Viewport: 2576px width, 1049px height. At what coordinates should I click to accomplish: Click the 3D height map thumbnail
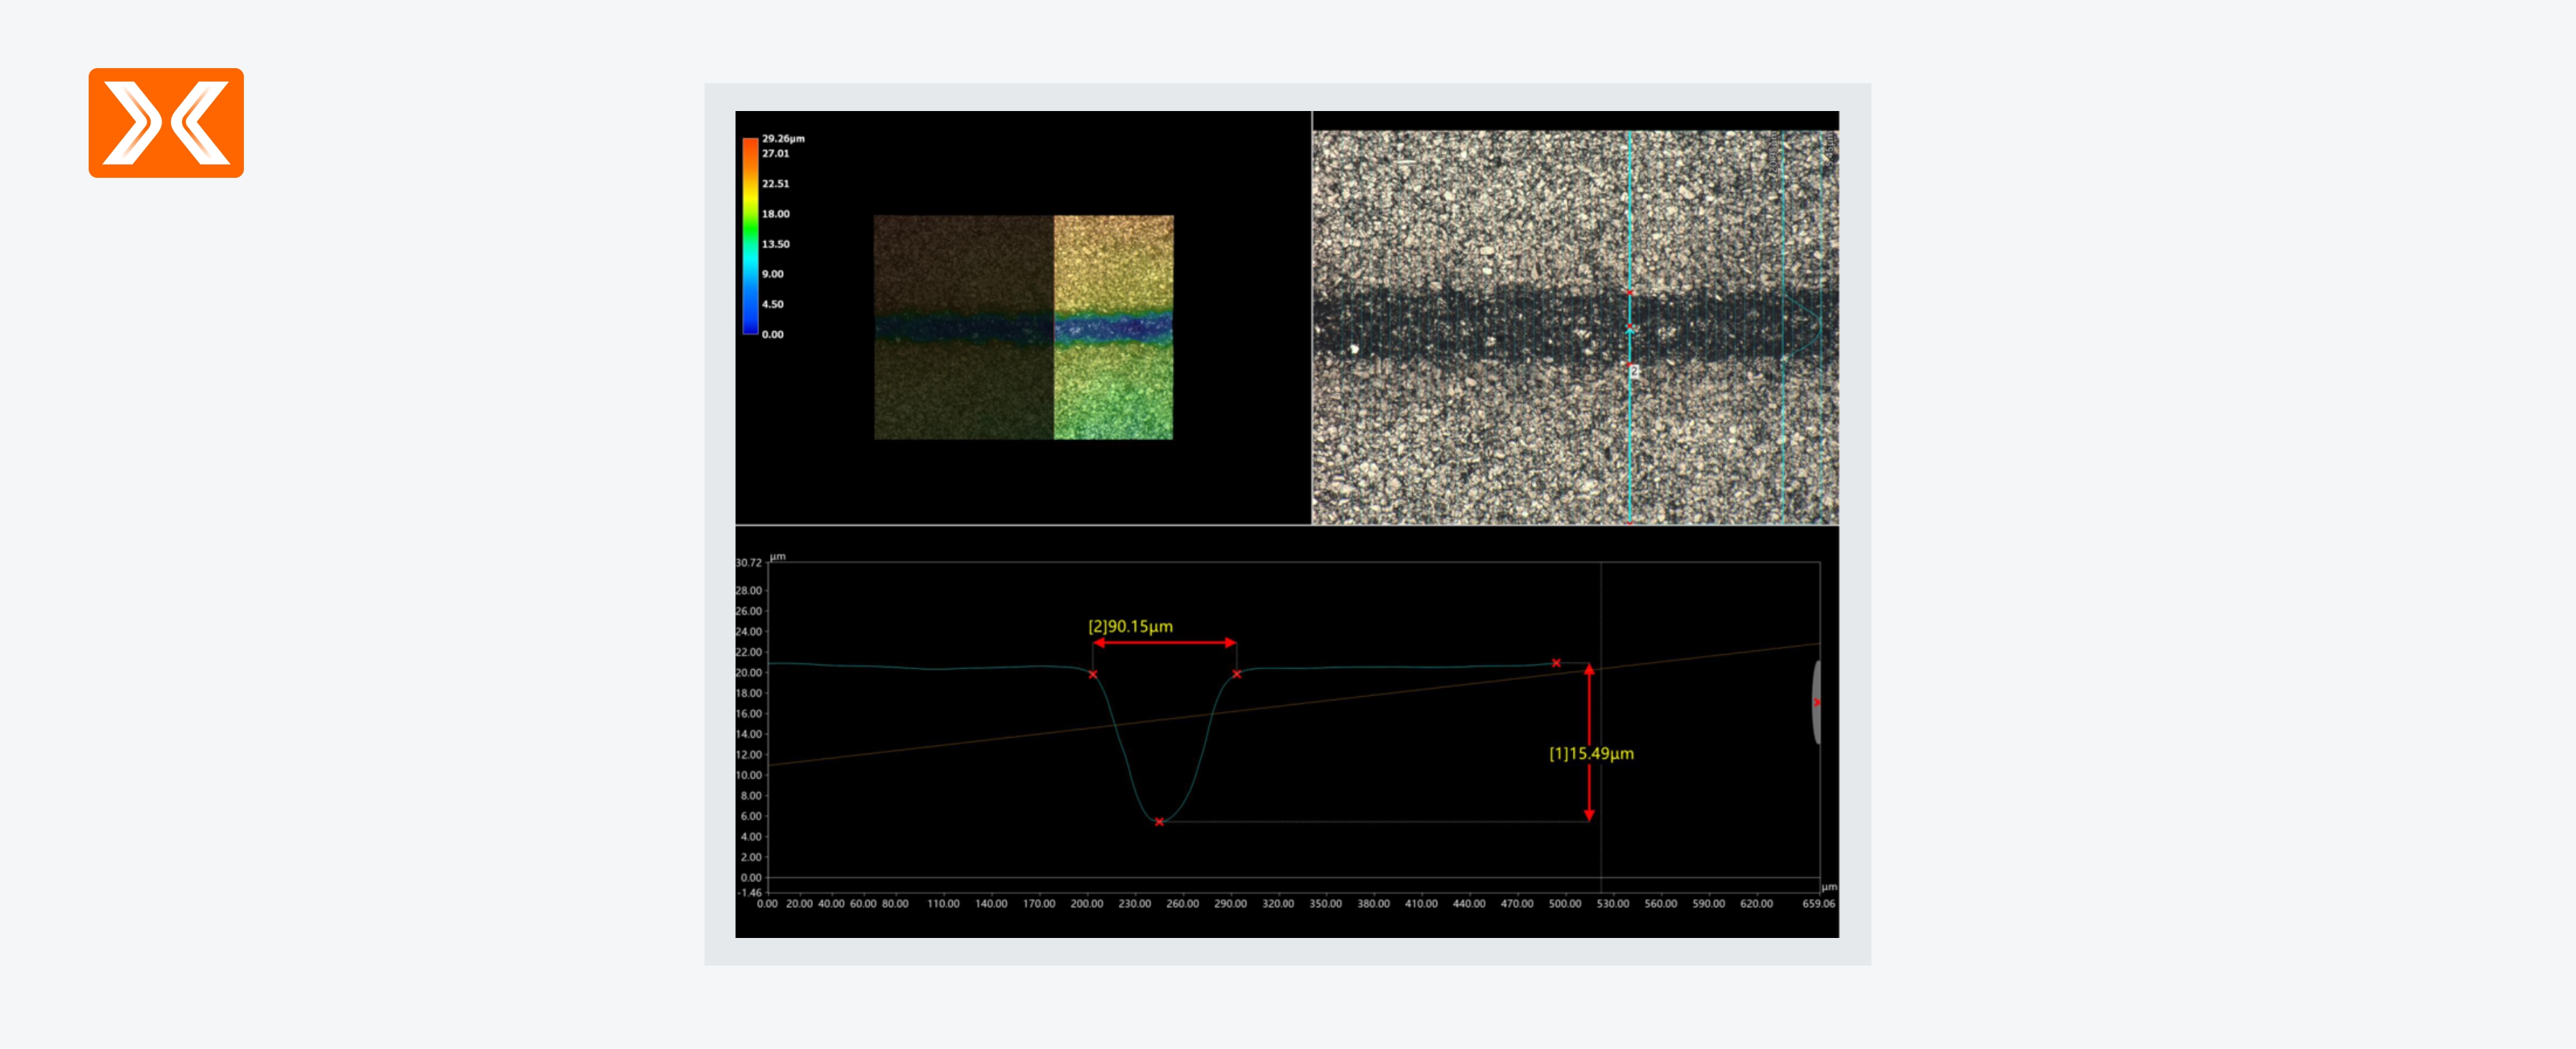1023,327
